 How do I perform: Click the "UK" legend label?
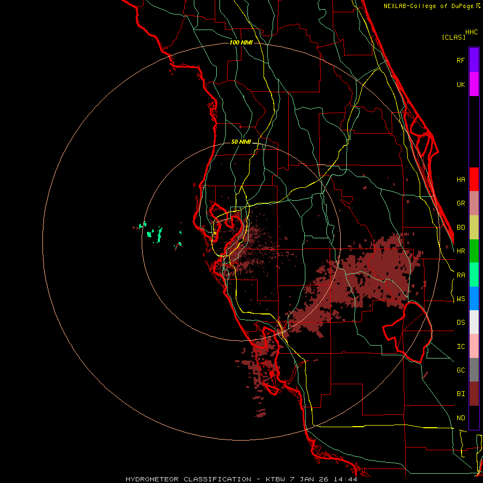(x=460, y=84)
